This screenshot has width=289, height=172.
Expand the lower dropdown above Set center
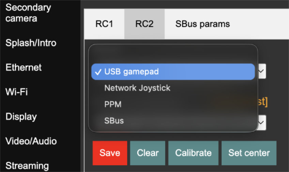(261, 121)
